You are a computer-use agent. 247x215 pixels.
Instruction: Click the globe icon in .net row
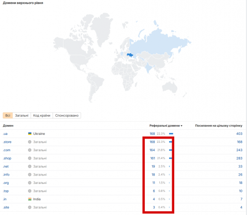(29, 166)
